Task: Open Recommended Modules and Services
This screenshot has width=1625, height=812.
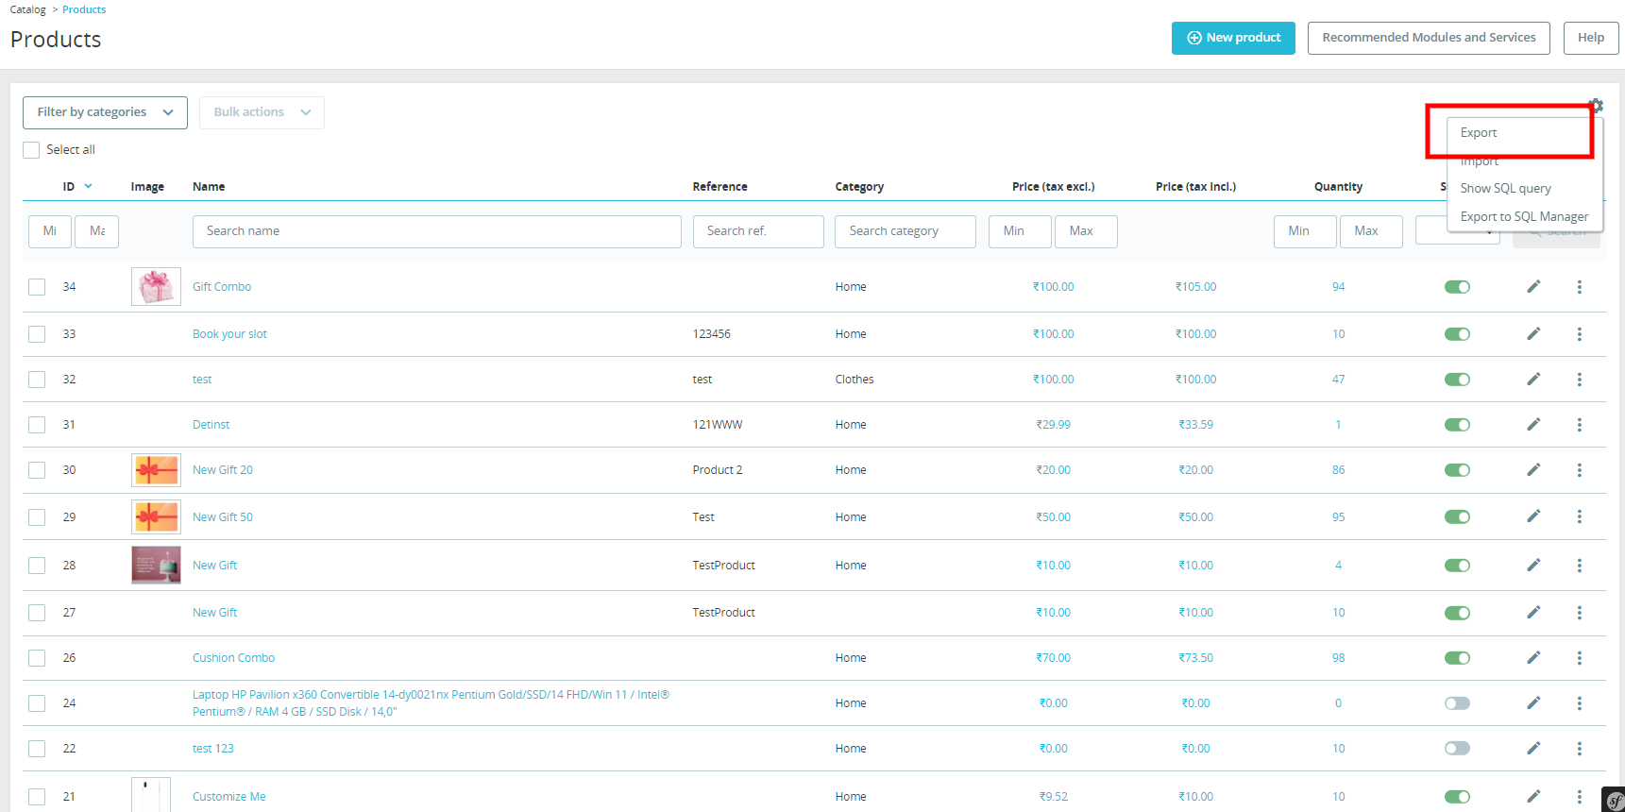Action: [x=1429, y=38]
